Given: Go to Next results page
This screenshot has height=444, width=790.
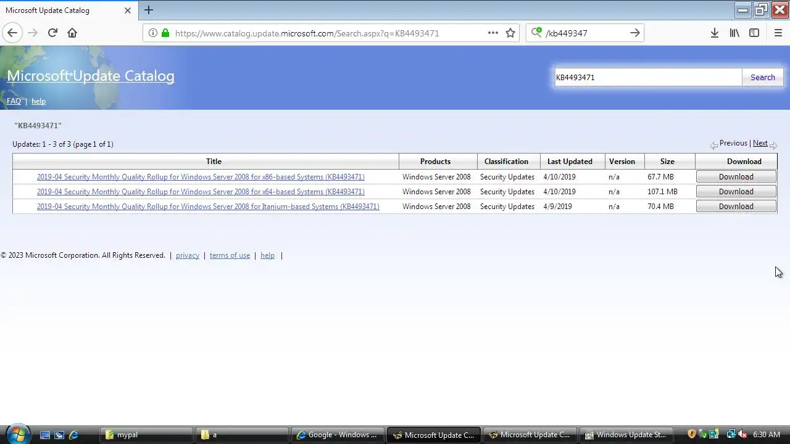Looking at the screenshot, I should pyautogui.click(x=760, y=143).
